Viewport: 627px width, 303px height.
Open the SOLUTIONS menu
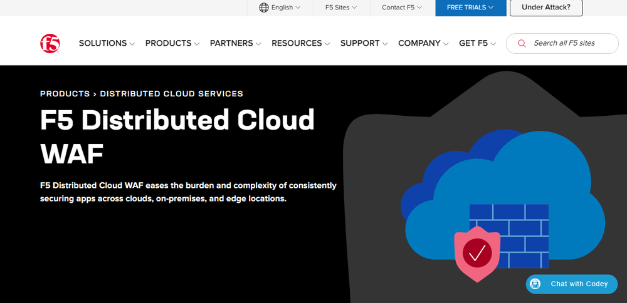(x=107, y=43)
